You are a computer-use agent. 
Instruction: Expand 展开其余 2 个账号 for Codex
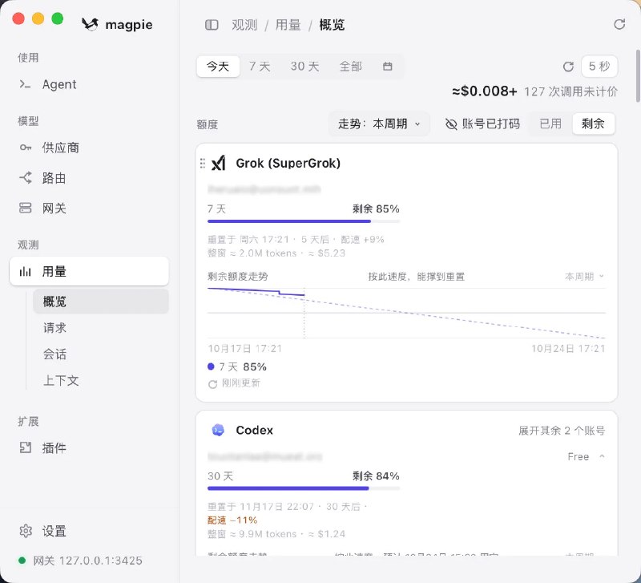tap(562, 431)
